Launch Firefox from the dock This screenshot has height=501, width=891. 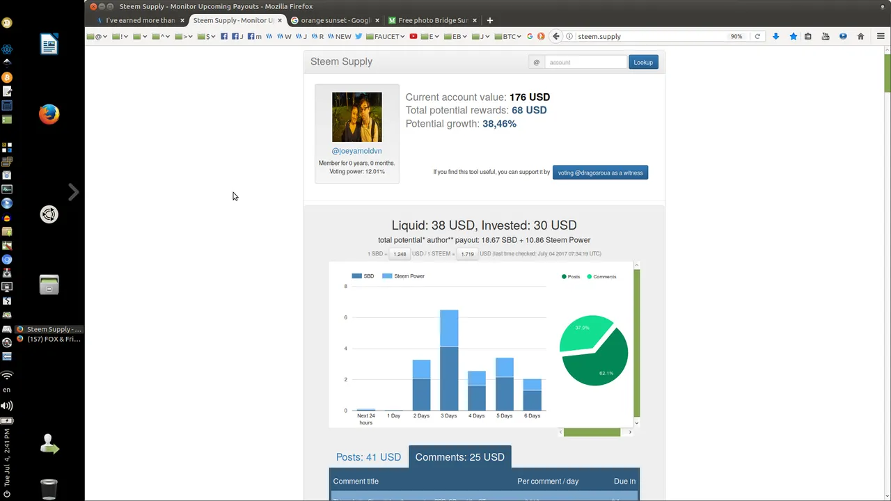click(x=49, y=114)
